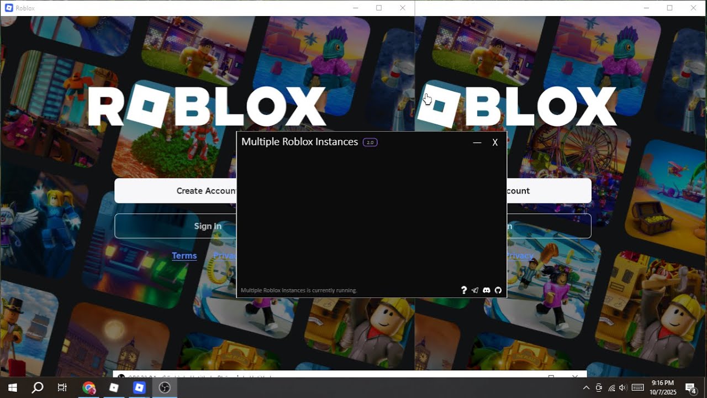Click Sign In in the left Roblox window
Viewport: 707px width, 398px height.
coord(176,226)
